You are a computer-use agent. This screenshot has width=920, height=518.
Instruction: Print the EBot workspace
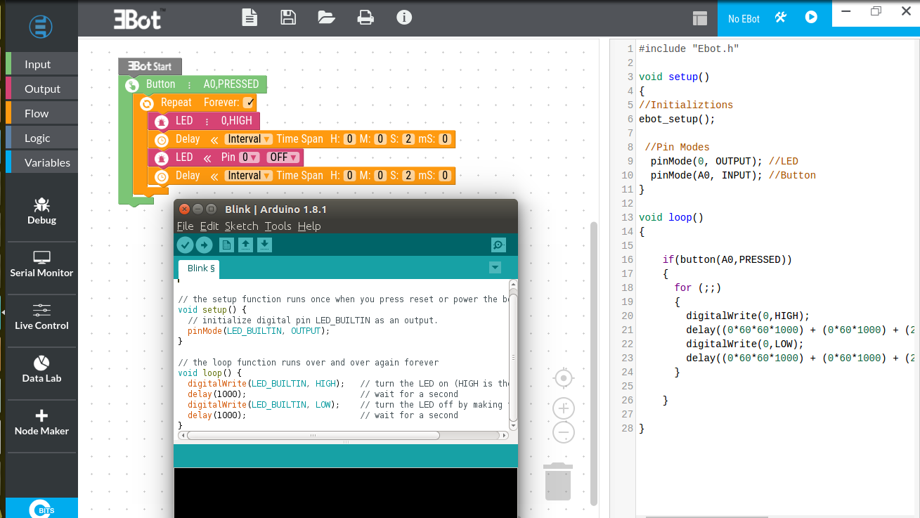pos(365,18)
